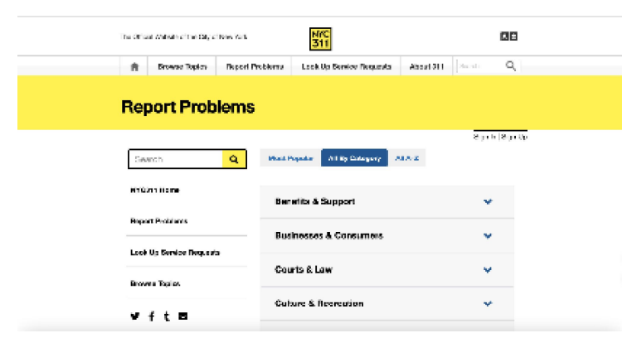This screenshot has width=632, height=338.
Task: Open the Twitter share icon
Action: [x=135, y=316]
